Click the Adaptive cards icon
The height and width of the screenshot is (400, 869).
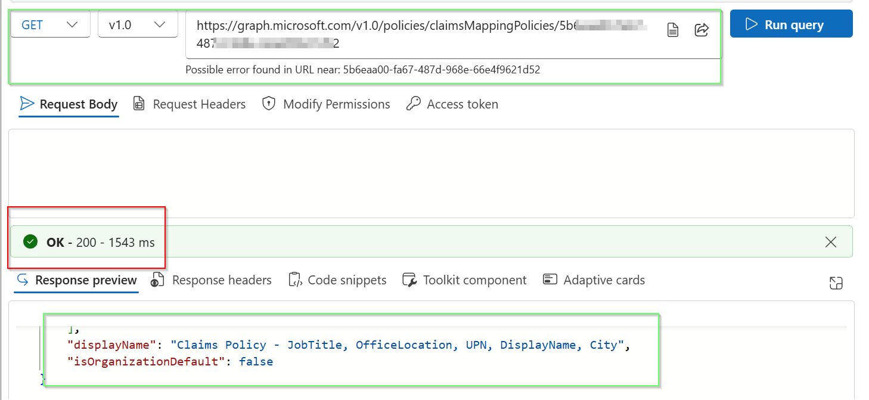[550, 279]
